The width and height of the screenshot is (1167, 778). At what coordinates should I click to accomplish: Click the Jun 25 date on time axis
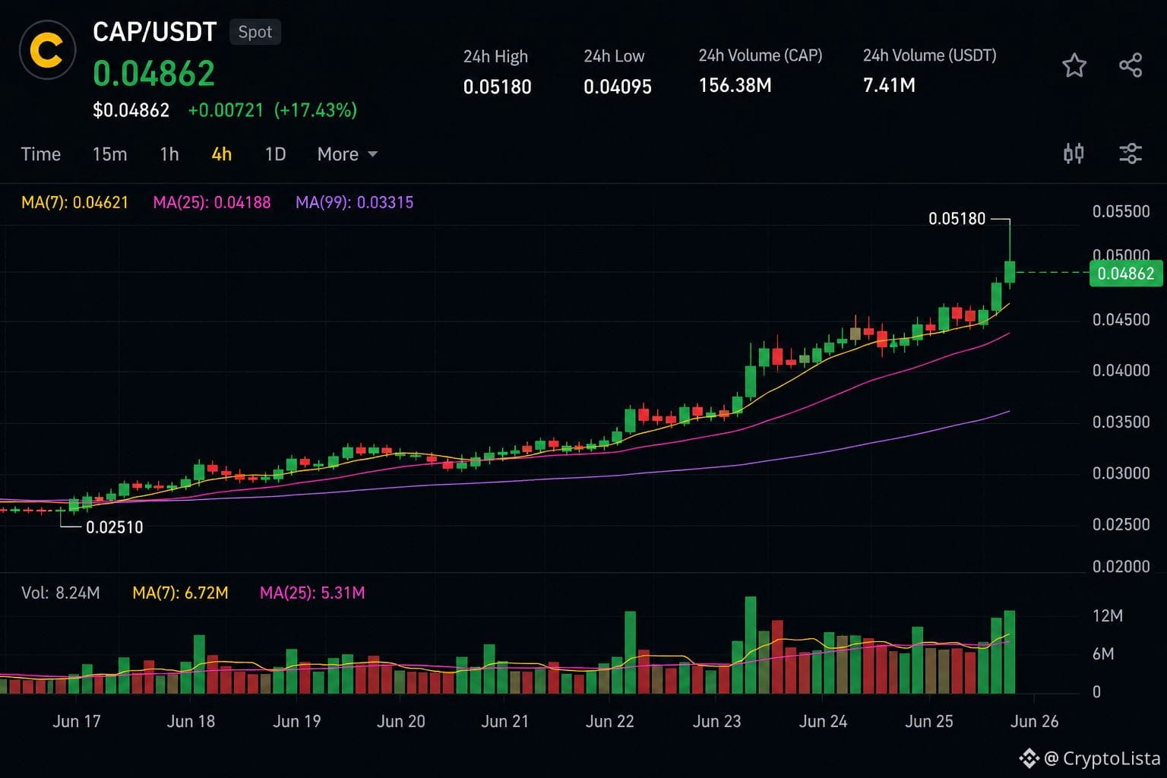[x=928, y=721]
